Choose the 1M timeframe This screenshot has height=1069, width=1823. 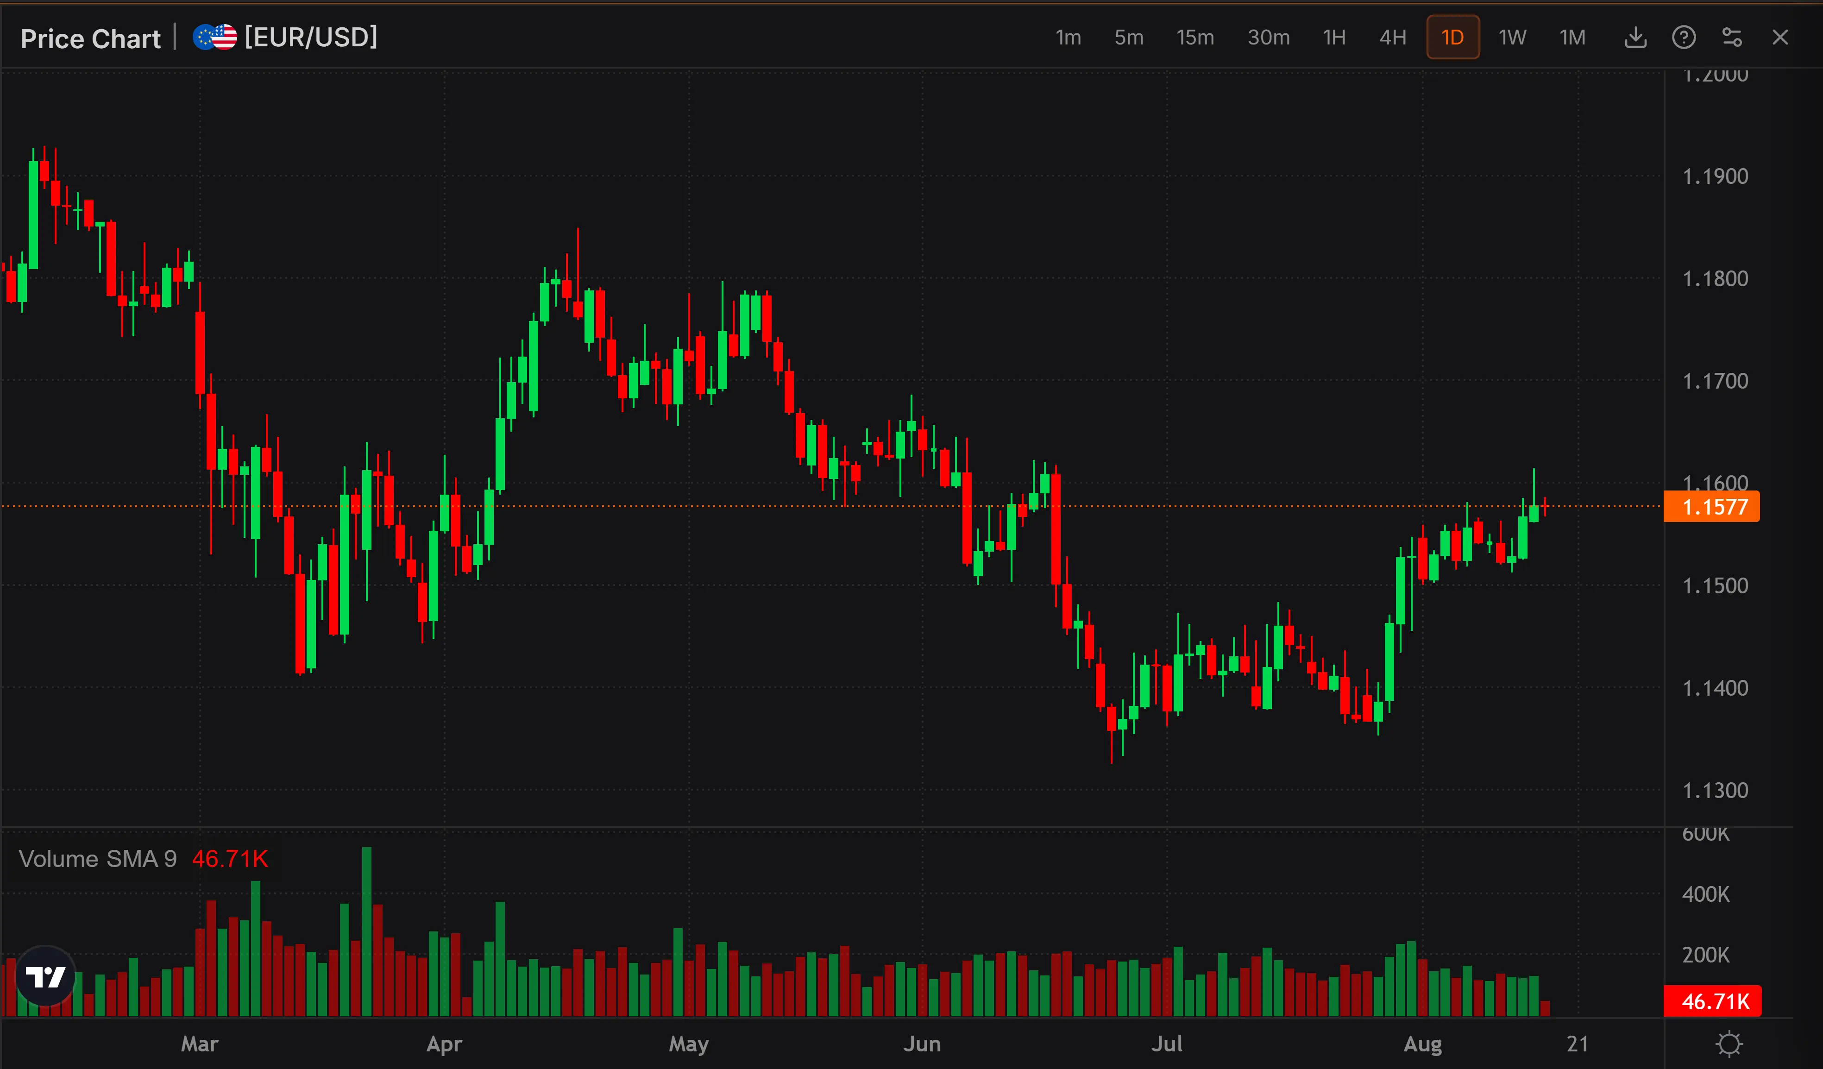pos(1572,37)
